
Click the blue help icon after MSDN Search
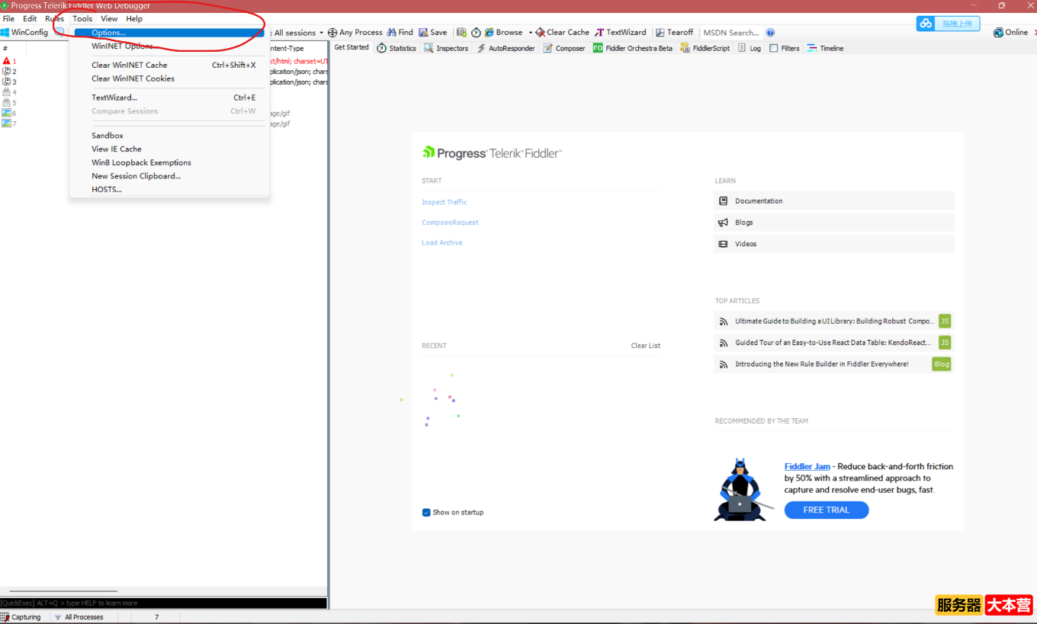[x=770, y=33]
